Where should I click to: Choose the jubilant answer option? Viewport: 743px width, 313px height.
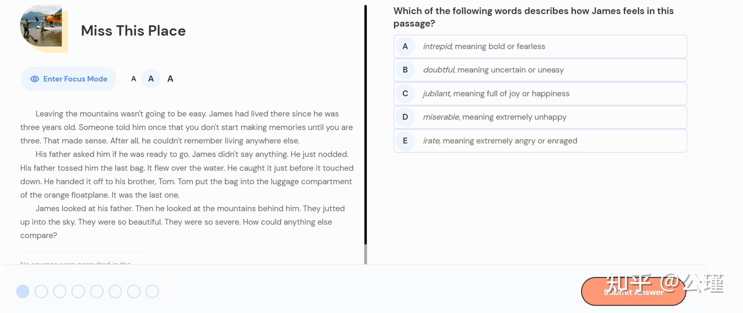click(540, 94)
